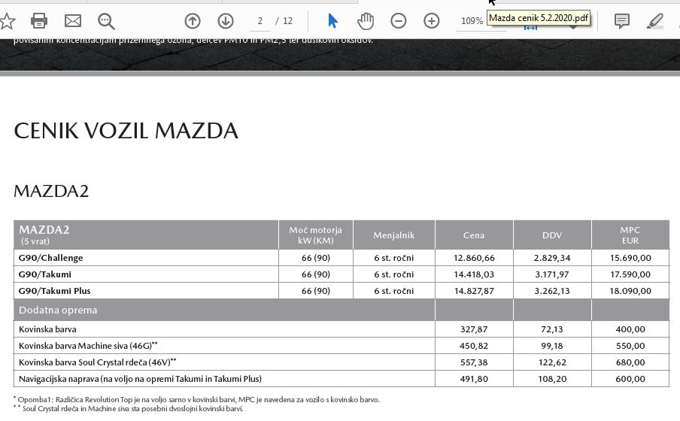
Task: Click the 400,00 Kovinska barva price
Action: coord(630,329)
